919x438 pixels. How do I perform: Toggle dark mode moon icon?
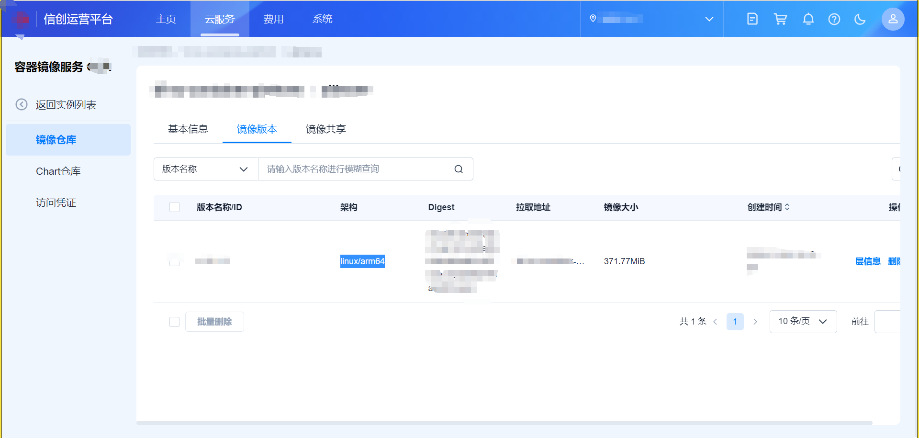860,19
